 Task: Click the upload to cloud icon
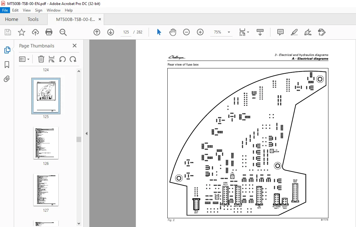[35, 32]
